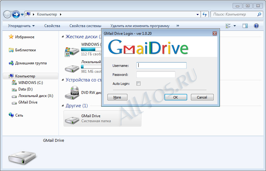The width and height of the screenshot is (266, 171).
Task: Click Cancel in GMail Drive Login dialog
Action: click(x=202, y=97)
